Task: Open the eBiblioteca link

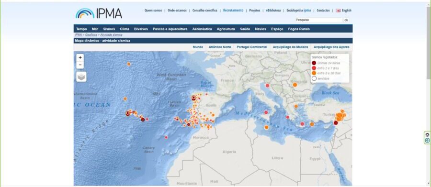Action: coord(273,11)
